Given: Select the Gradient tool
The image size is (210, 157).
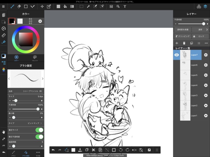Looking at the screenshot, I should point(72,6).
